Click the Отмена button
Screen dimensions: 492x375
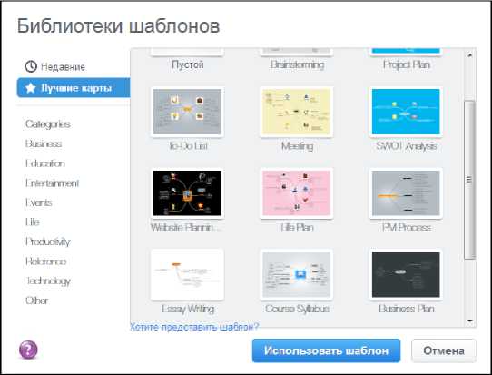coord(444,350)
